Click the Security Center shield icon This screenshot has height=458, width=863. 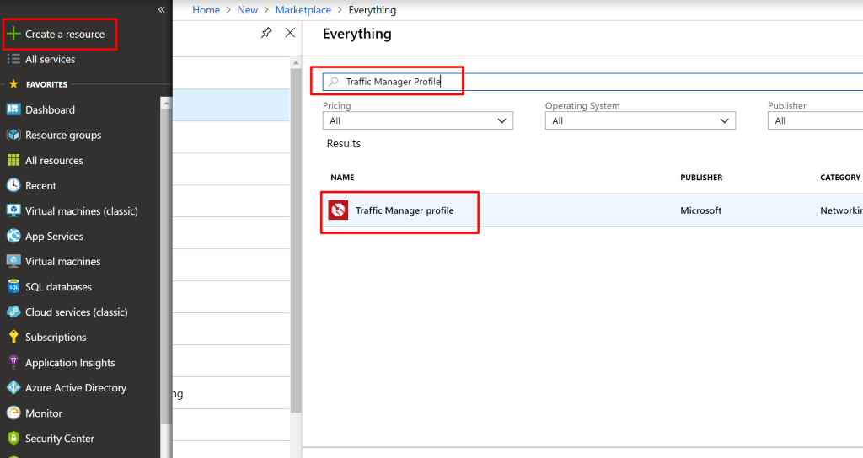pos(13,438)
